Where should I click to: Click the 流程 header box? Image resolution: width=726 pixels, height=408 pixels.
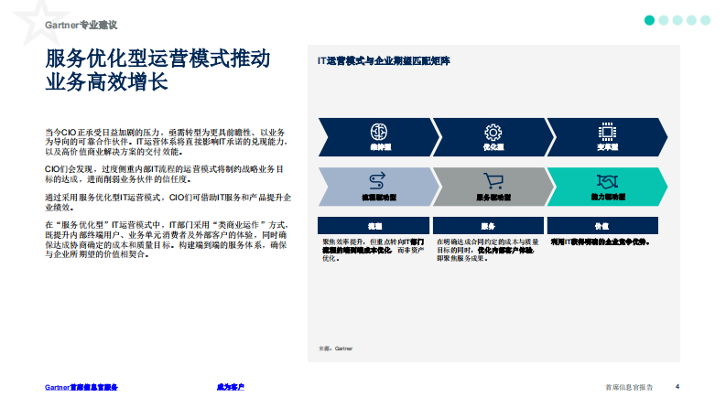pyautogui.click(x=374, y=226)
